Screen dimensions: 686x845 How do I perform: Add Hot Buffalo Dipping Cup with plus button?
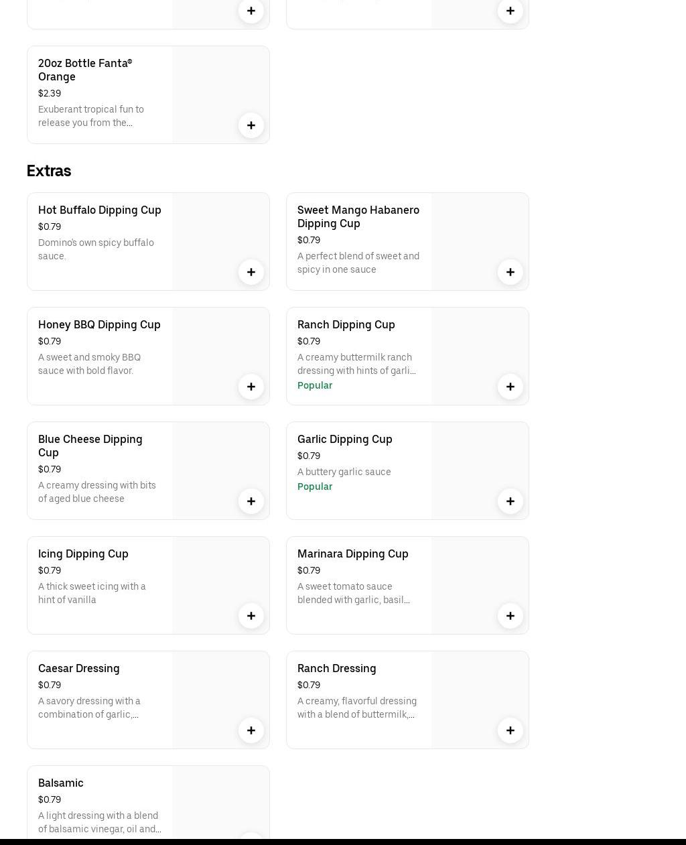[251, 272]
